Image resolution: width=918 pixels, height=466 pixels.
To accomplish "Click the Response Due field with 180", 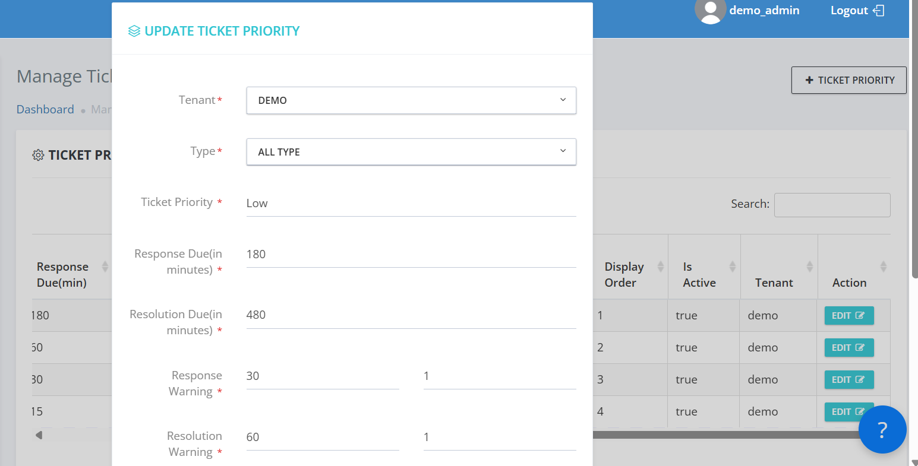I will (411, 254).
